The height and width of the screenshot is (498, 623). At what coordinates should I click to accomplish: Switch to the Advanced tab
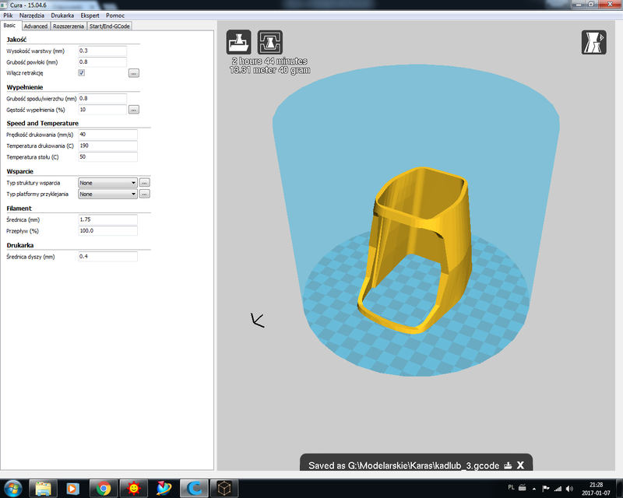pos(36,26)
